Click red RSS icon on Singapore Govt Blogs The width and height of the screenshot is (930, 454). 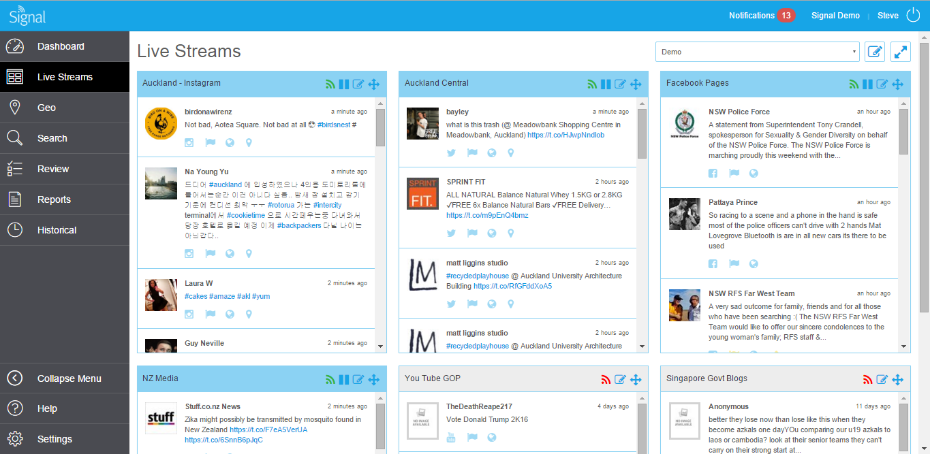(867, 380)
